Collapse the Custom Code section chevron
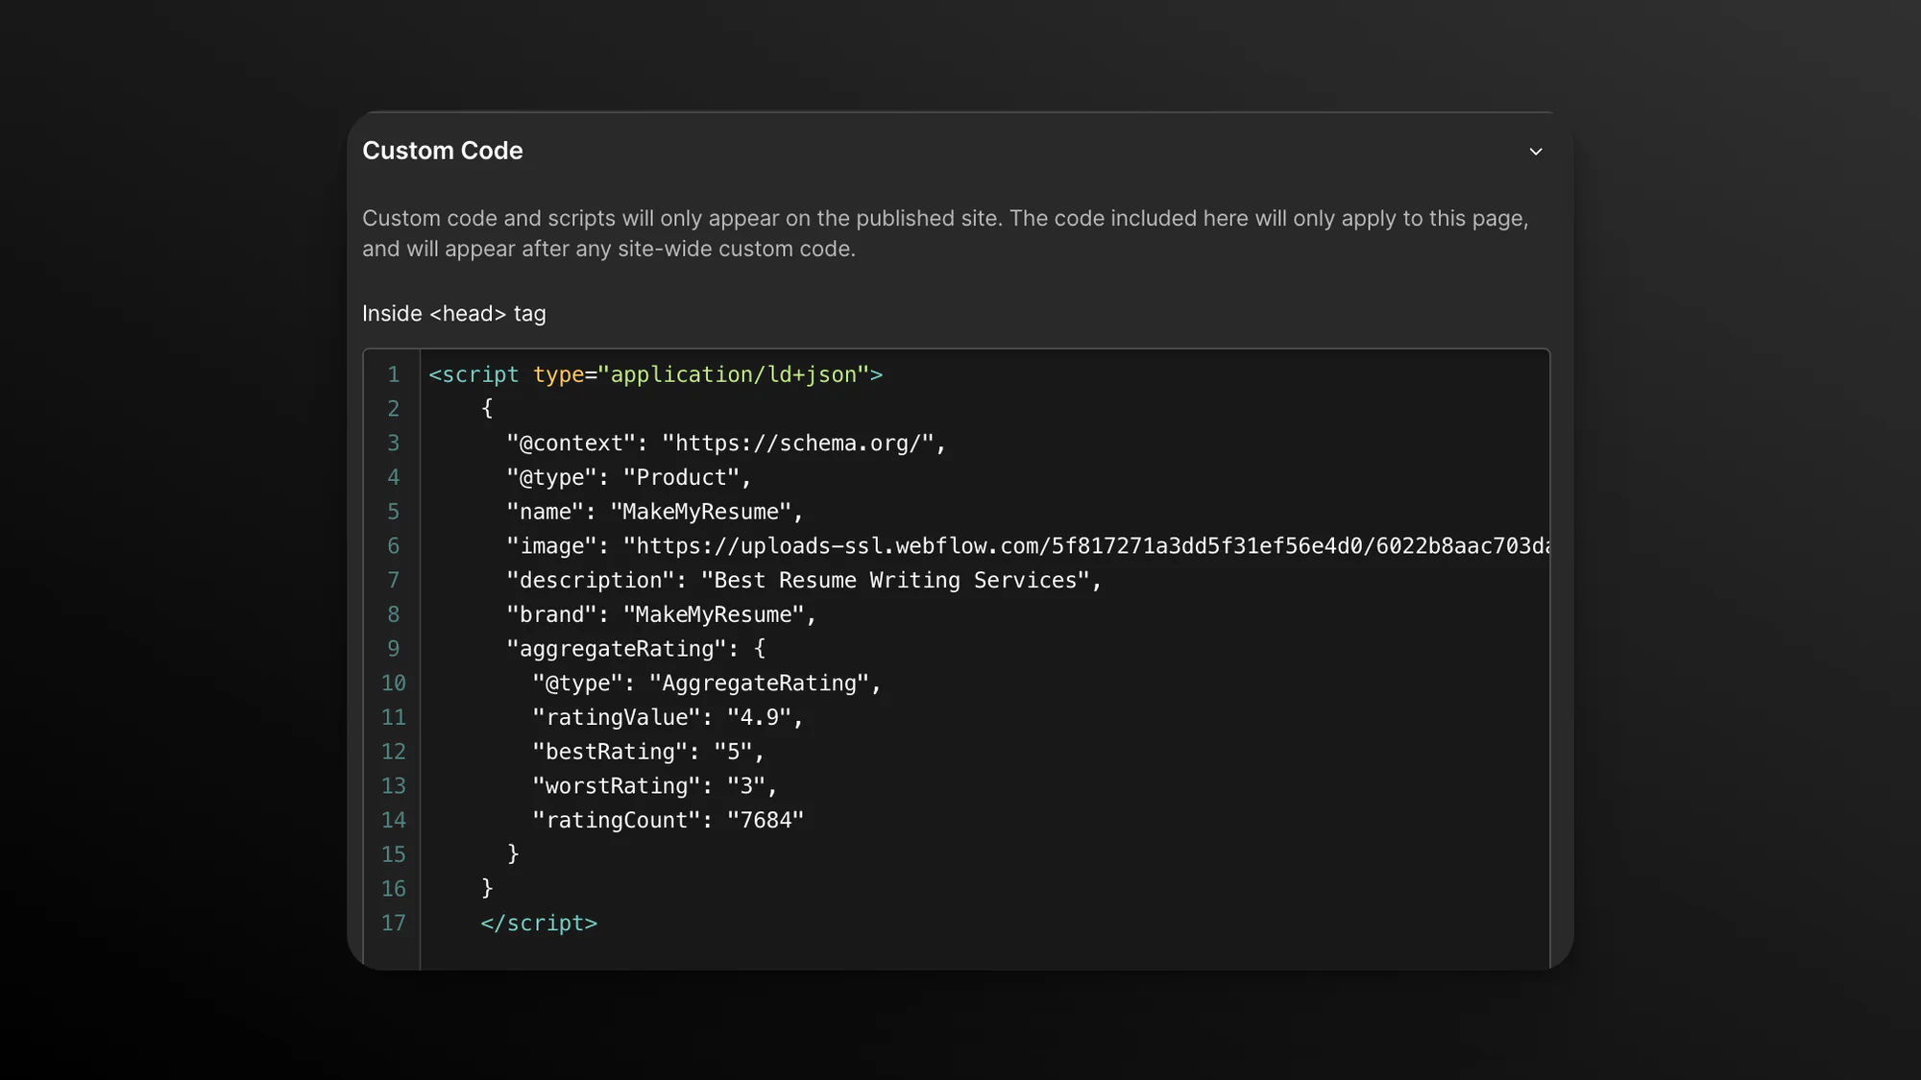The image size is (1921, 1080). click(1535, 152)
